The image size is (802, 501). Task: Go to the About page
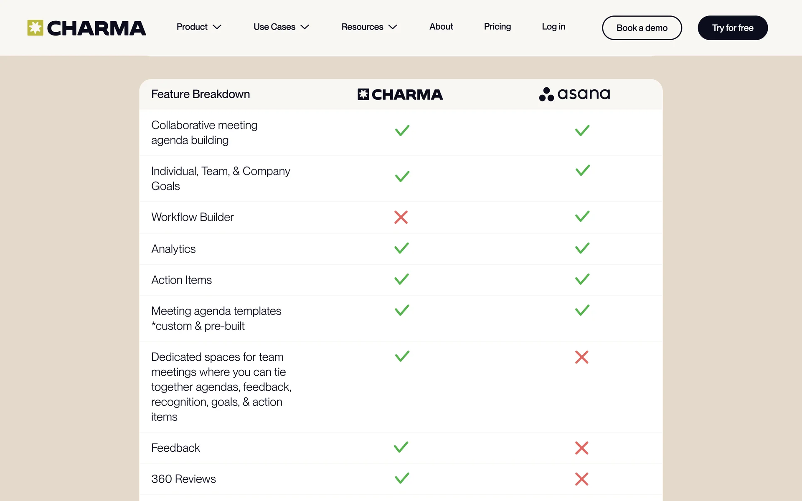(441, 27)
